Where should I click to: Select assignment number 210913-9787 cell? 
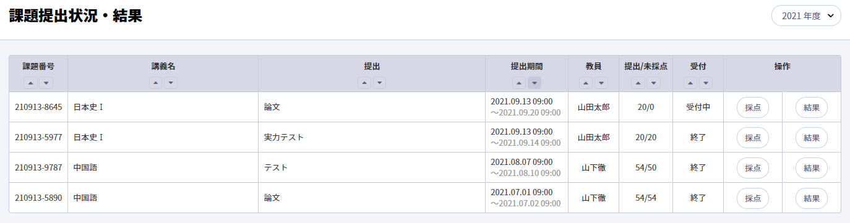pos(38,168)
